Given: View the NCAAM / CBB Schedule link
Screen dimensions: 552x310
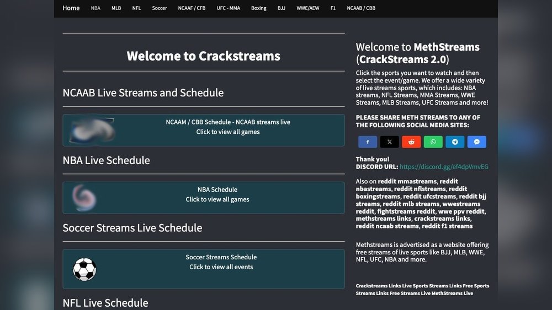Looking at the screenshot, I should [x=227, y=122].
